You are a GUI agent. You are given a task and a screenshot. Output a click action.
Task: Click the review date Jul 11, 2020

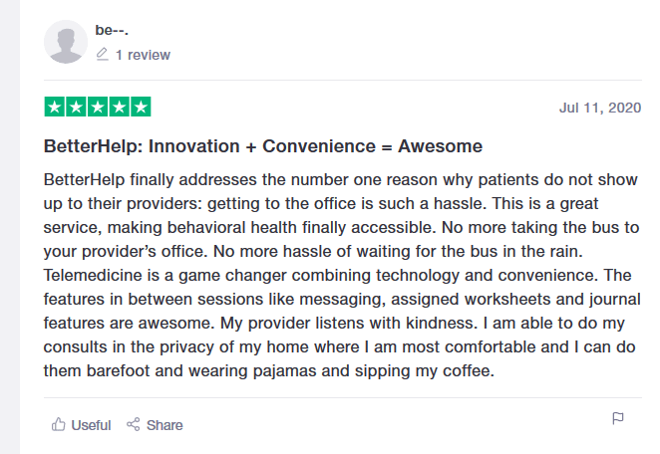(x=600, y=108)
